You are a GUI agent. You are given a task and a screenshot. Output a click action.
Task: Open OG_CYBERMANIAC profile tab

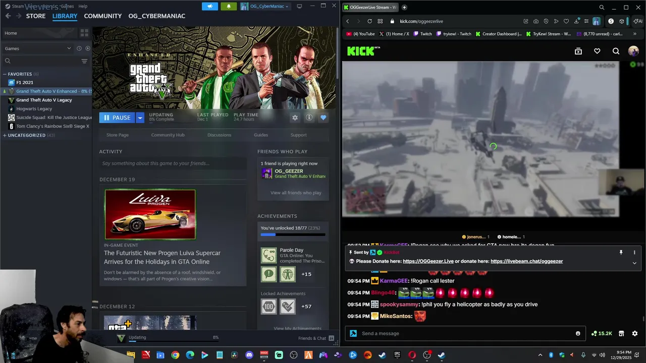pos(157,16)
